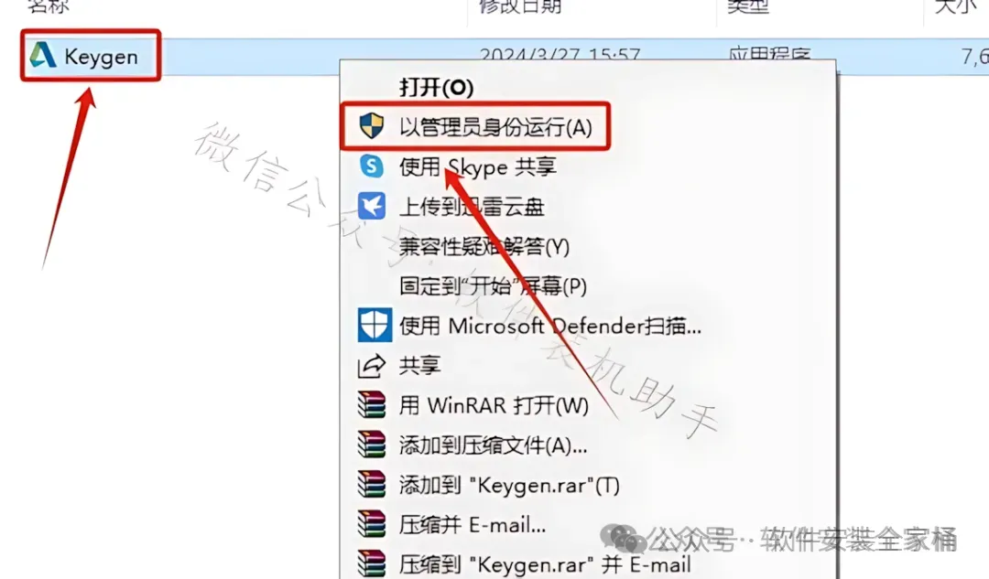Image resolution: width=989 pixels, height=579 pixels.
Task: Click the Skype share icon
Action: (372, 166)
